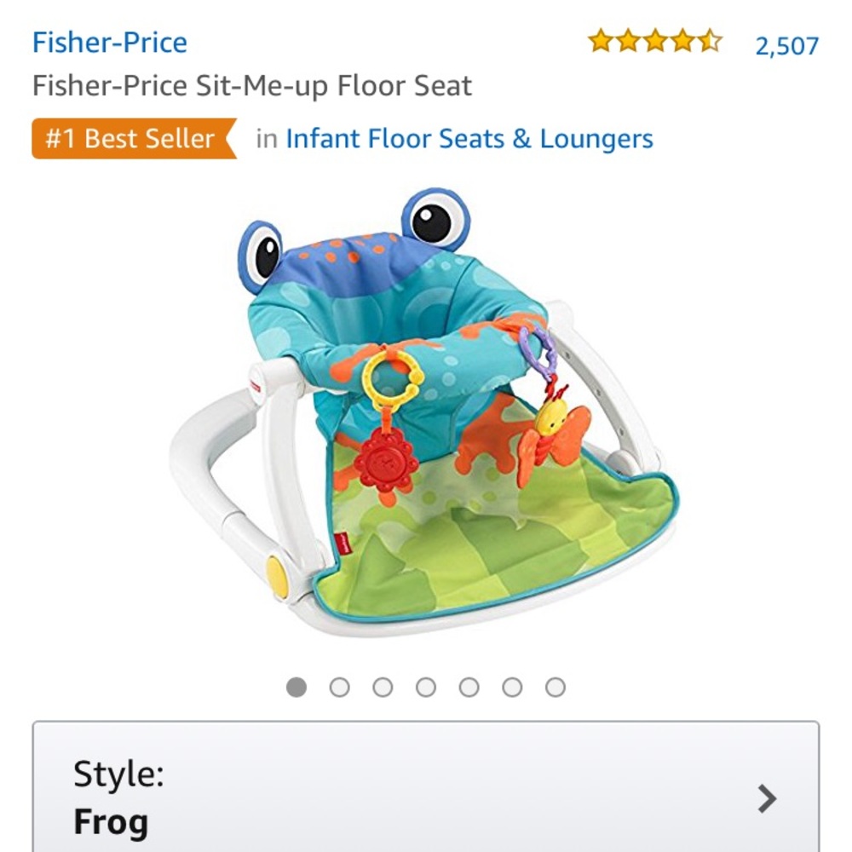Screen dimensions: 852x852
Task: Select the sixth carousel dot indicator
Action: click(x=512, y=685)
